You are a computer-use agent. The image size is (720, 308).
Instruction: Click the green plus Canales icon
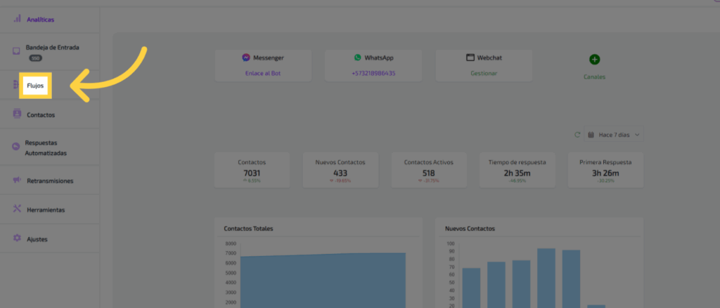pyautogui.click(x=595, y=60)
